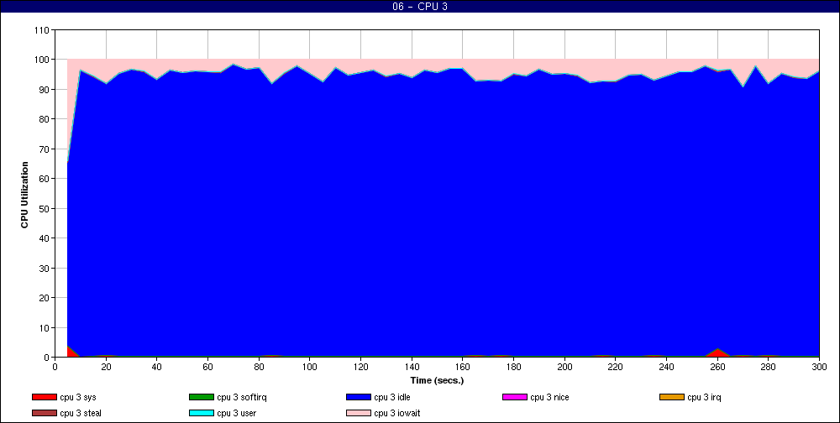Select the 'cpu 3 steal' legend label
This screenshot has height=423, width=840.
(81, 414)
